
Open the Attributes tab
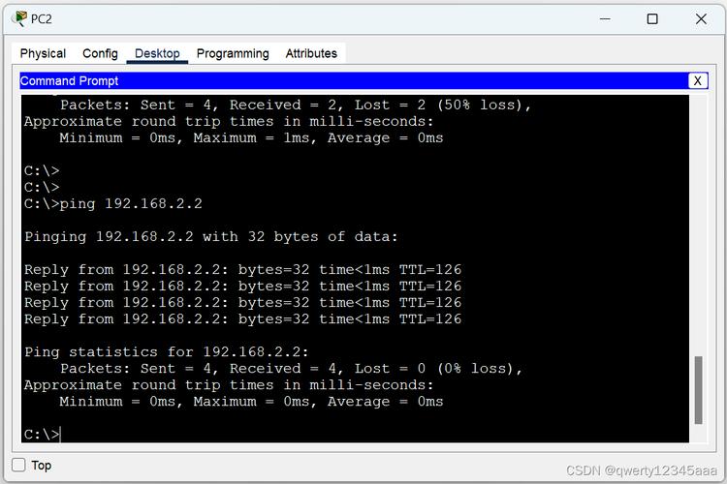coord(311,53)
